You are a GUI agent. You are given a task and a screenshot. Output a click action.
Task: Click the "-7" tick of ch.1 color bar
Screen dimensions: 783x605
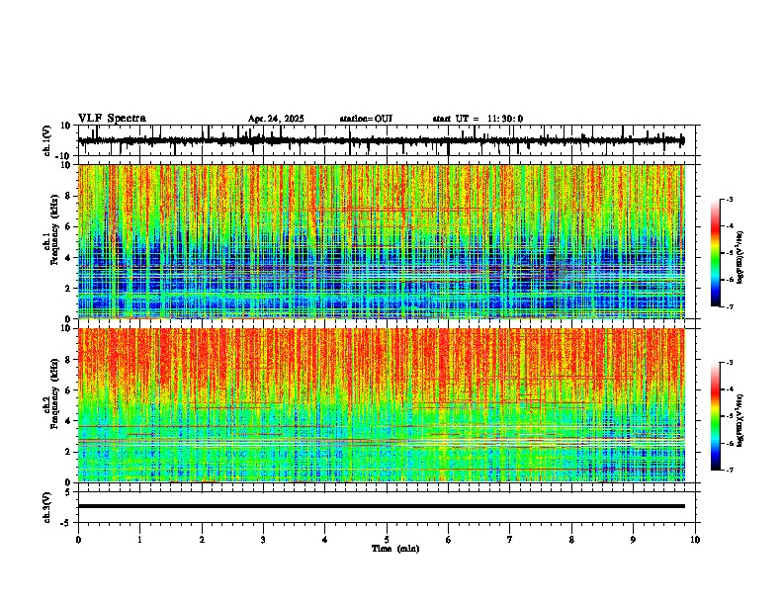point(730,306)
